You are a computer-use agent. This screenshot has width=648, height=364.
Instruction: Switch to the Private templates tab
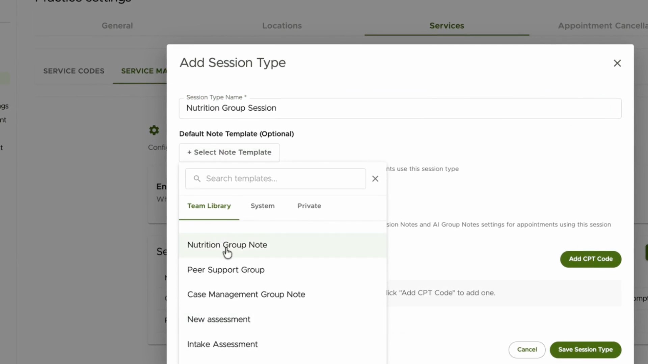(309, 206)
